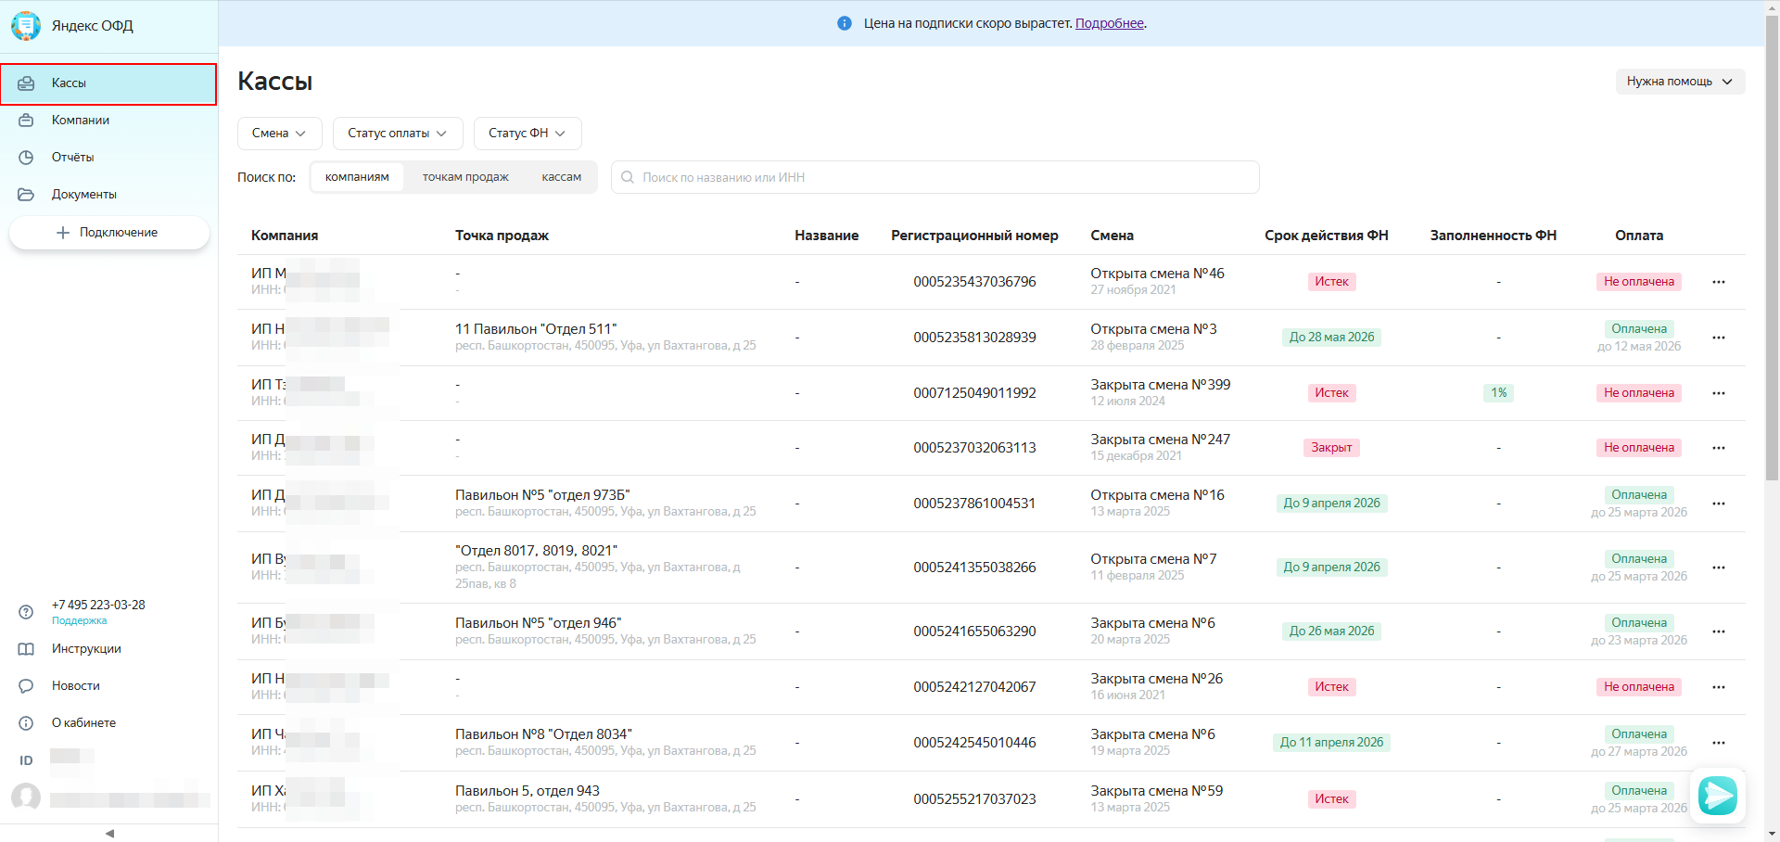This screenshot has height=842, width=1780.
Task: Click the Yandex OFD logo icon
Action: [26, 26]
